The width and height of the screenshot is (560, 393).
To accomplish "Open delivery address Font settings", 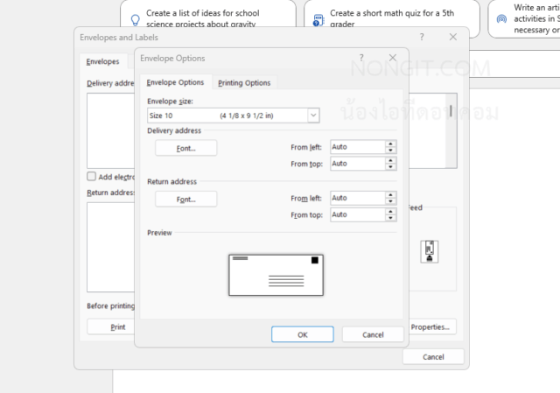I will (x=186, y=148).
